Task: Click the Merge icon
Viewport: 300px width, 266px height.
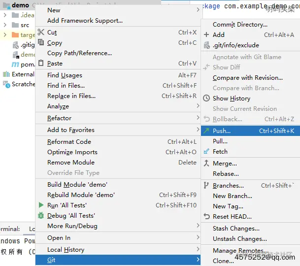Action: click(206, 163)
